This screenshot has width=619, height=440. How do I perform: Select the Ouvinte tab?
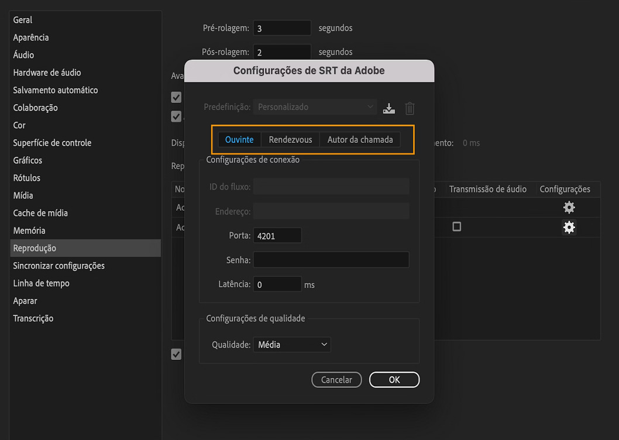(x=239, y=140)
